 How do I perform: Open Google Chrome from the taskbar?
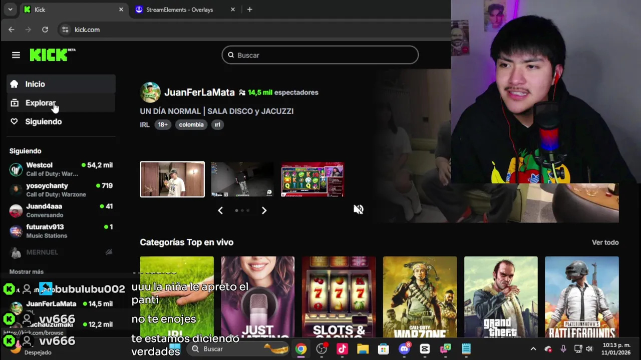(300, 349)
